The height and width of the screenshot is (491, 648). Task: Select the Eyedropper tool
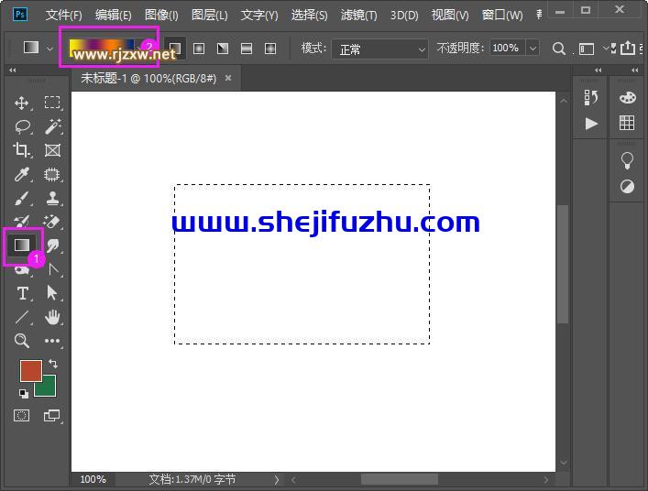pos(21,174)
